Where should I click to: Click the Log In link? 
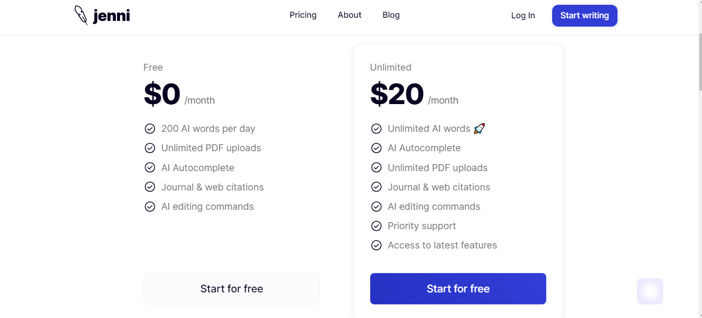tap(523, 16)
